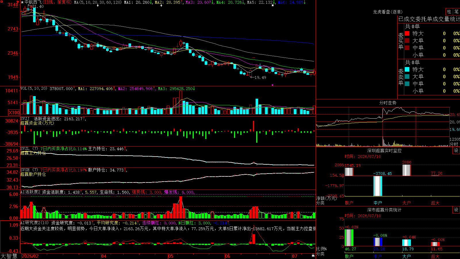Open the MA(5,10,20,30,60,120) indicator parameters
The width and height of the screenshot is (460, 259).
click(x=98, y=2)
